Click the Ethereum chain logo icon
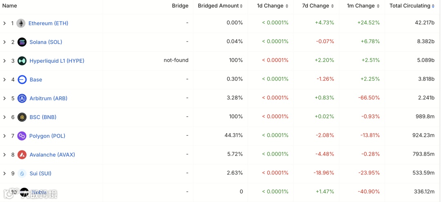The width and height of the screenshot is (441, 202). [x=21, y=23]
